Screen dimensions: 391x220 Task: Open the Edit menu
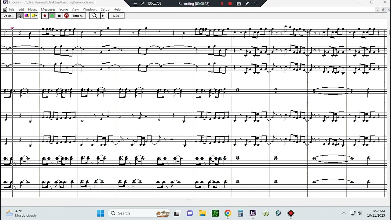coord(21,9)
